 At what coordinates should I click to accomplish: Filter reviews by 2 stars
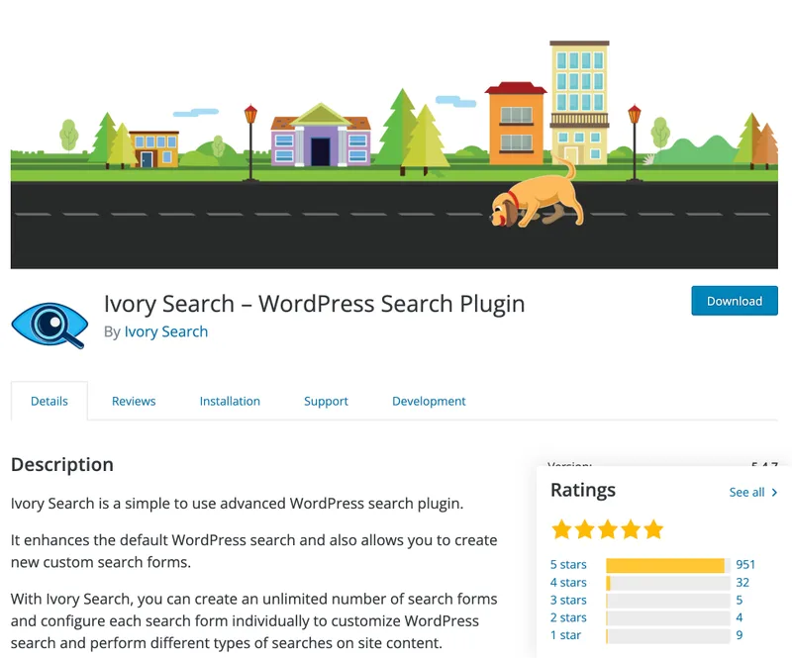568,617
